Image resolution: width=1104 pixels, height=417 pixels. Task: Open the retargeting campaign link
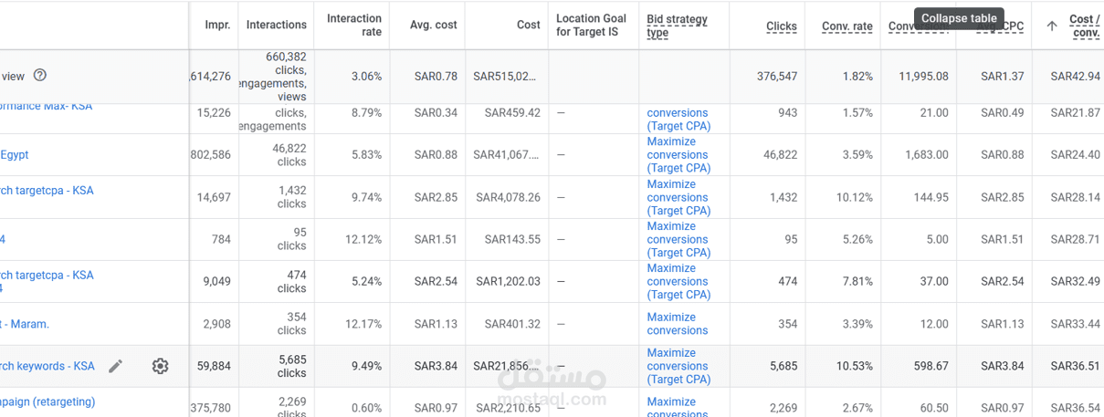point(47,401)
